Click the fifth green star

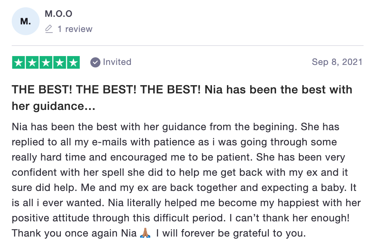74,62
